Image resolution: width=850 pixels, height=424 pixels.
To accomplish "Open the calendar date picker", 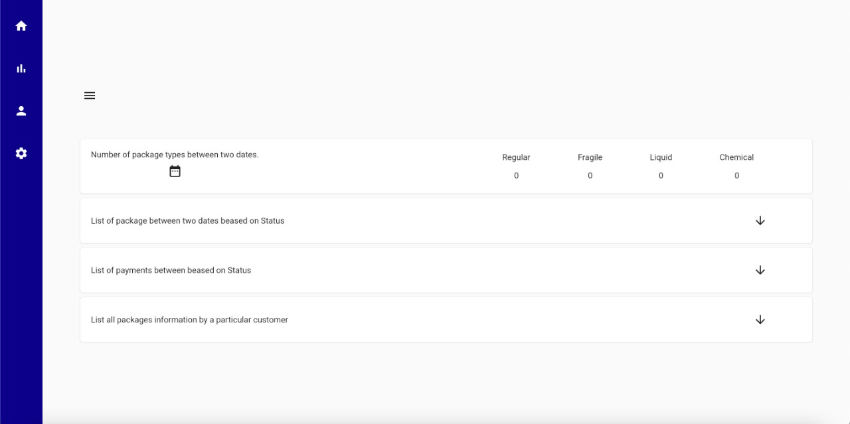I will tap(175, 171).
